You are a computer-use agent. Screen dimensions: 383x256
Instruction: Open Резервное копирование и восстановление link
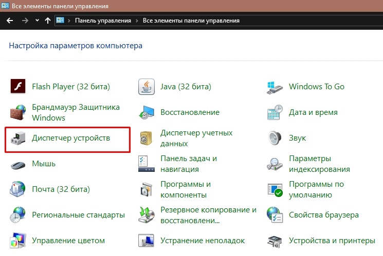tap(208, 215)
